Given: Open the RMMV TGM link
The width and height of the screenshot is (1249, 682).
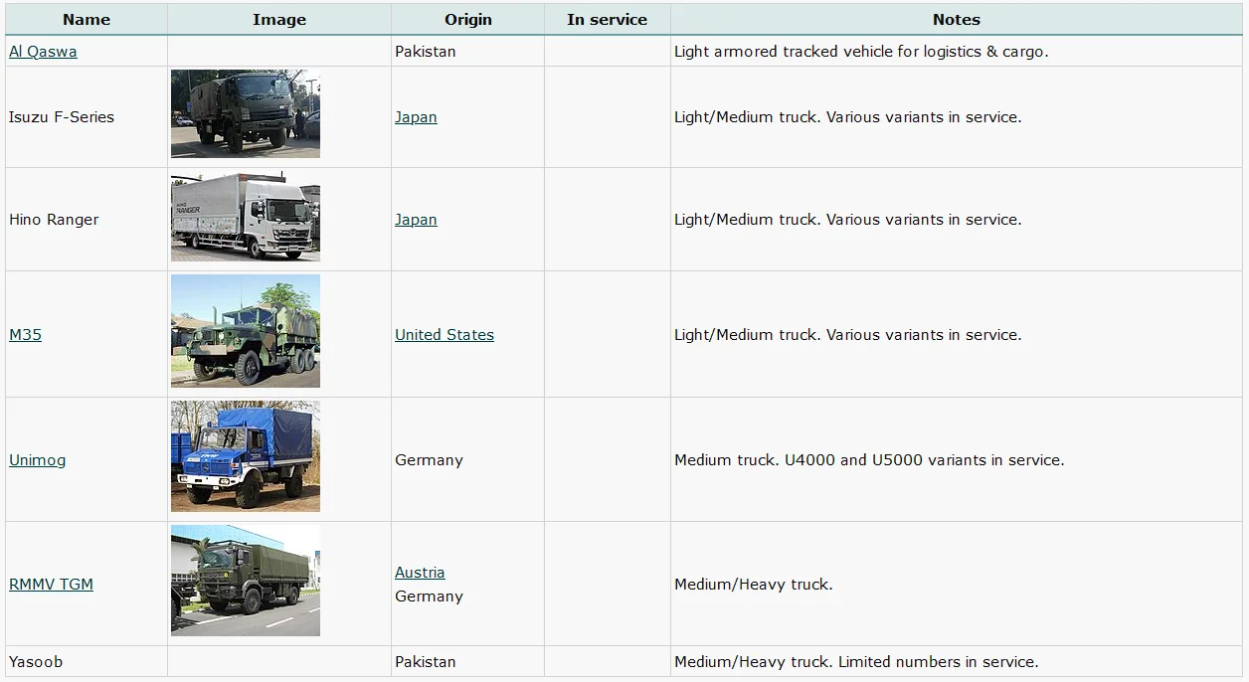Looking at the screenshot, I should pos(51,585).
